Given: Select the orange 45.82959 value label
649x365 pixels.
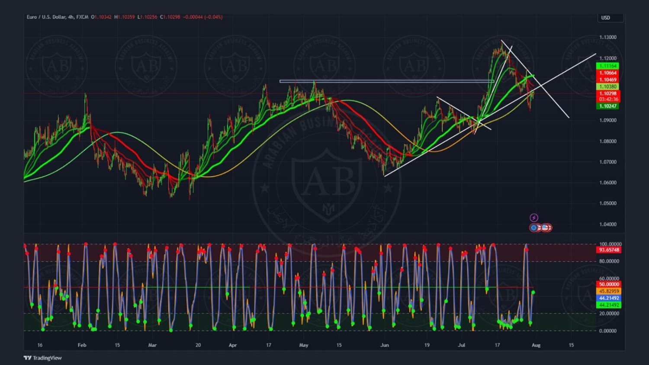Looking at the screenshot, I should pyautogui.click(x=609, y=291).
